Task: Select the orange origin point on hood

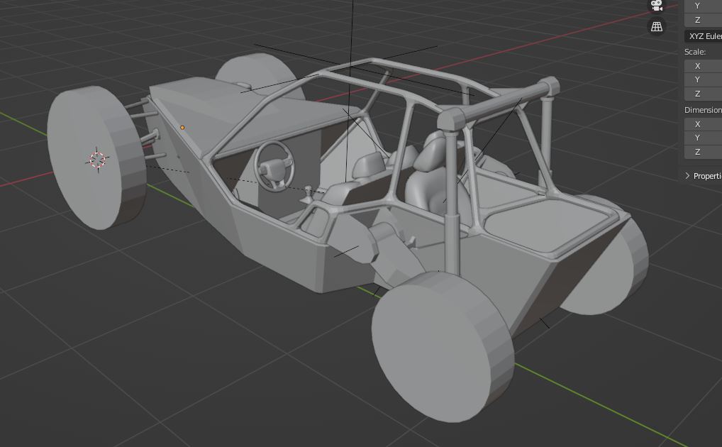Action: point(182,127)
